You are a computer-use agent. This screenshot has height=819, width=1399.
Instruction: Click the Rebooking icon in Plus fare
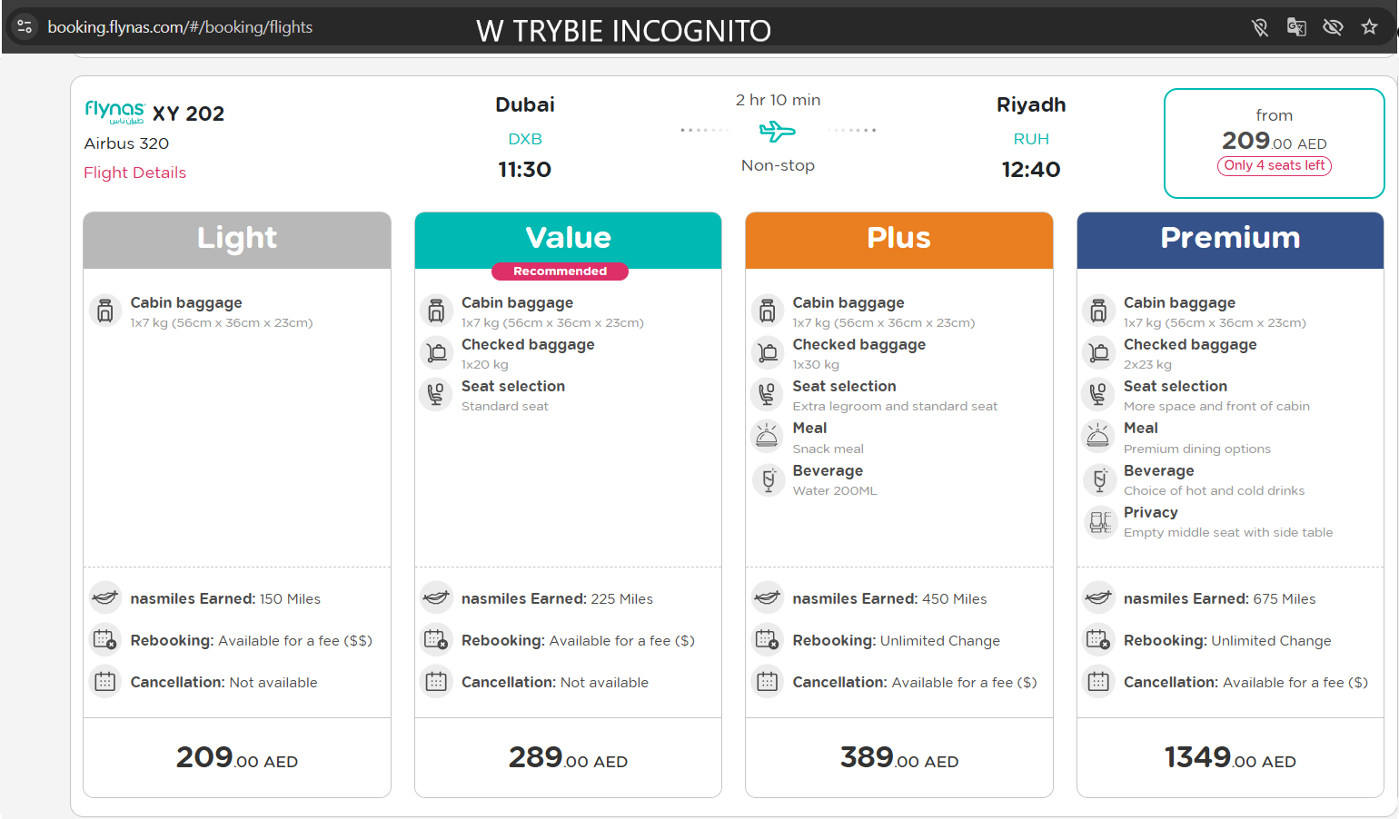768,639
